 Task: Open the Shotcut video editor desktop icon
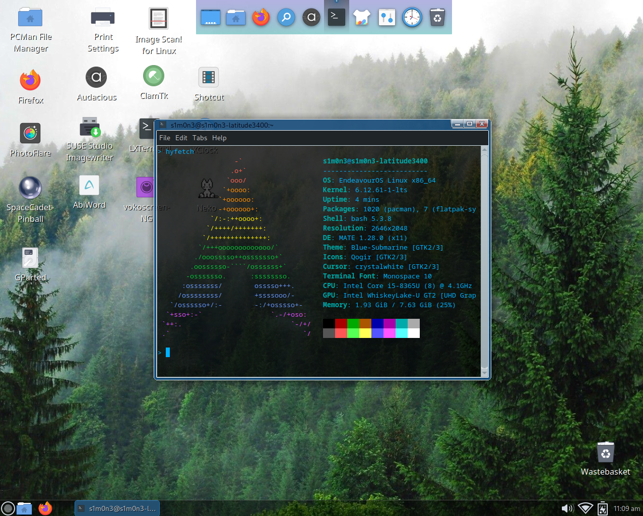point(209,78)
